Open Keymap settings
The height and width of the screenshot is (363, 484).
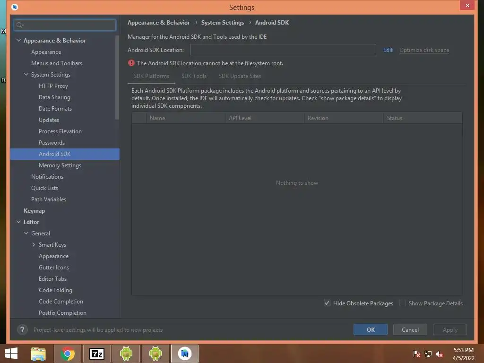34,211
